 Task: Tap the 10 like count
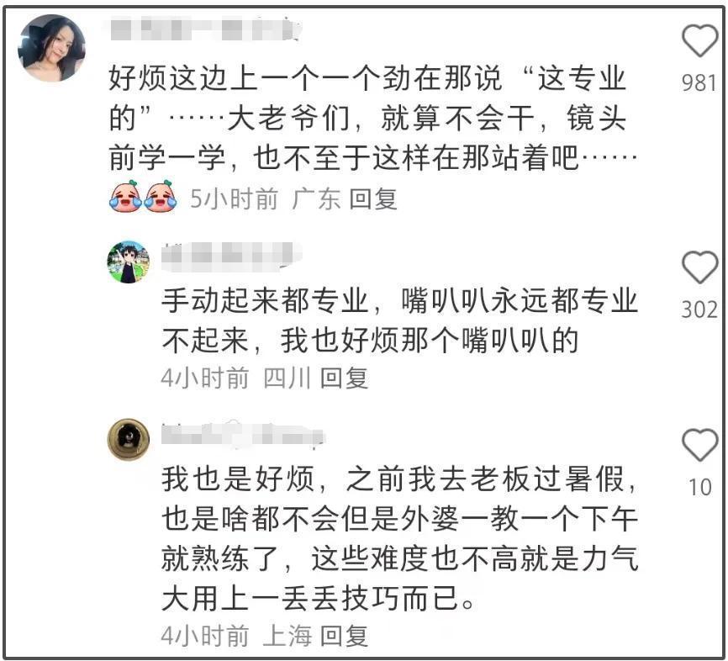pos(699,487)
